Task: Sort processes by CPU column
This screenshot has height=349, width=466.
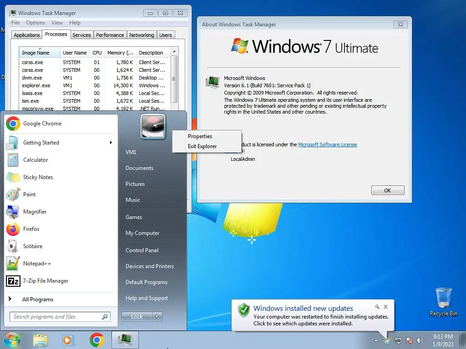Action: [97, 53]
